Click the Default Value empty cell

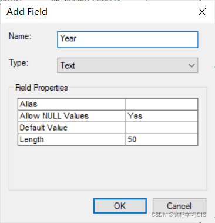click(162, 128)
